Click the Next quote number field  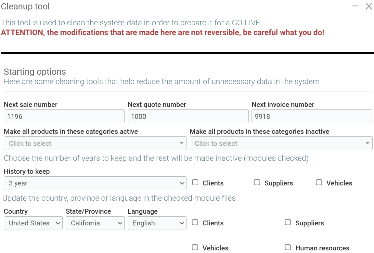tap(188, 116)
